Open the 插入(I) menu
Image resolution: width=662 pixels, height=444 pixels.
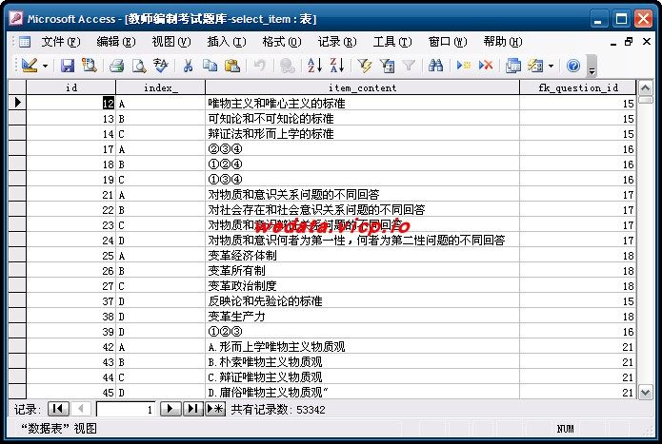point(227,42)
